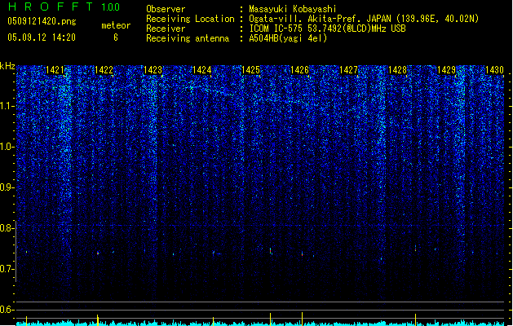Click the red meteor echo spot between 1421 and 1422
513x326 pixels.
98,253
